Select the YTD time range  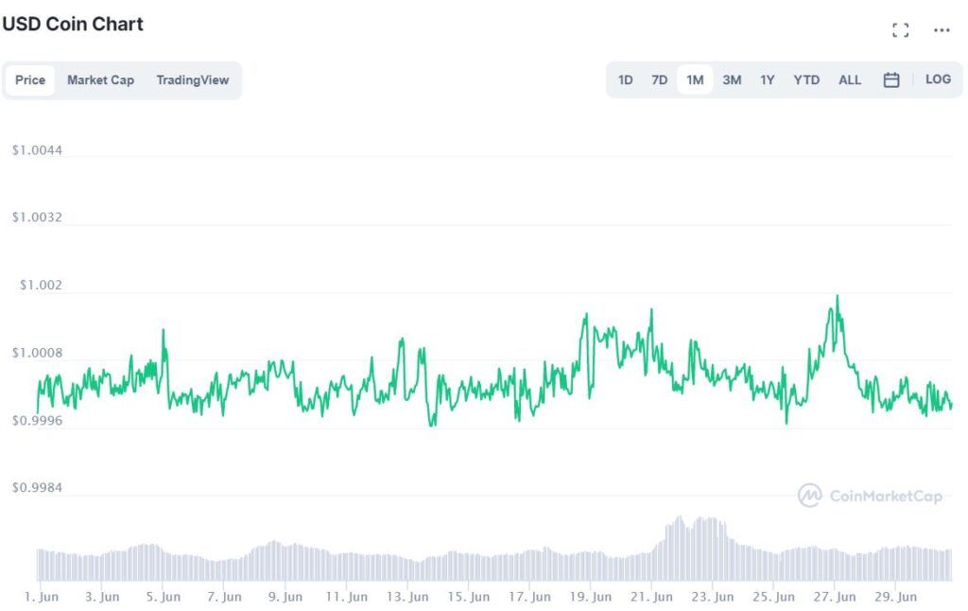coord(806,80)
